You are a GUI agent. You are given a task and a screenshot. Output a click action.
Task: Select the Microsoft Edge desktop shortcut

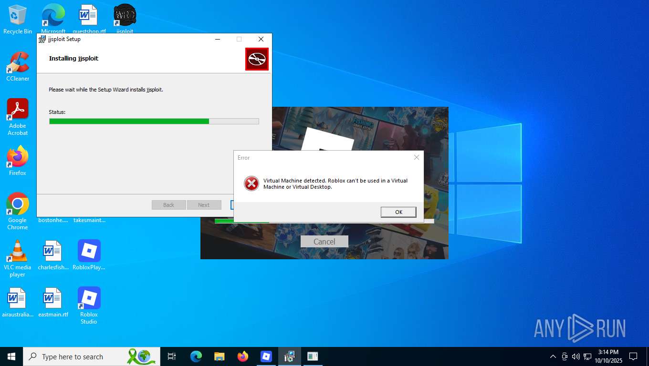point(53,20)
